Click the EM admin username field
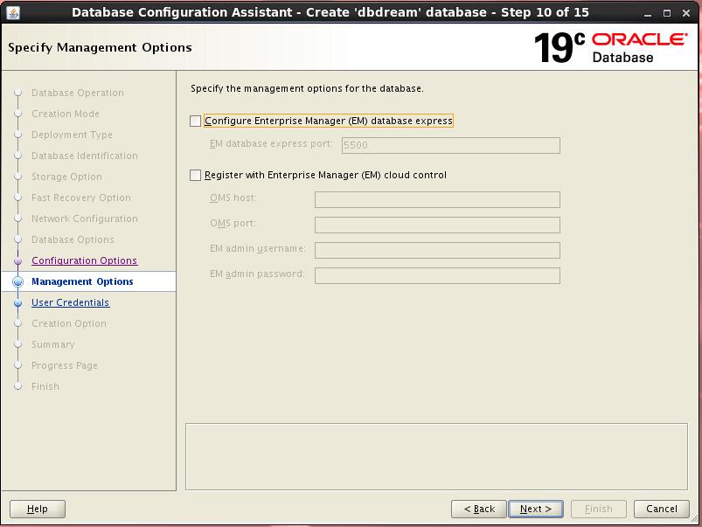 tap(436, 250)
